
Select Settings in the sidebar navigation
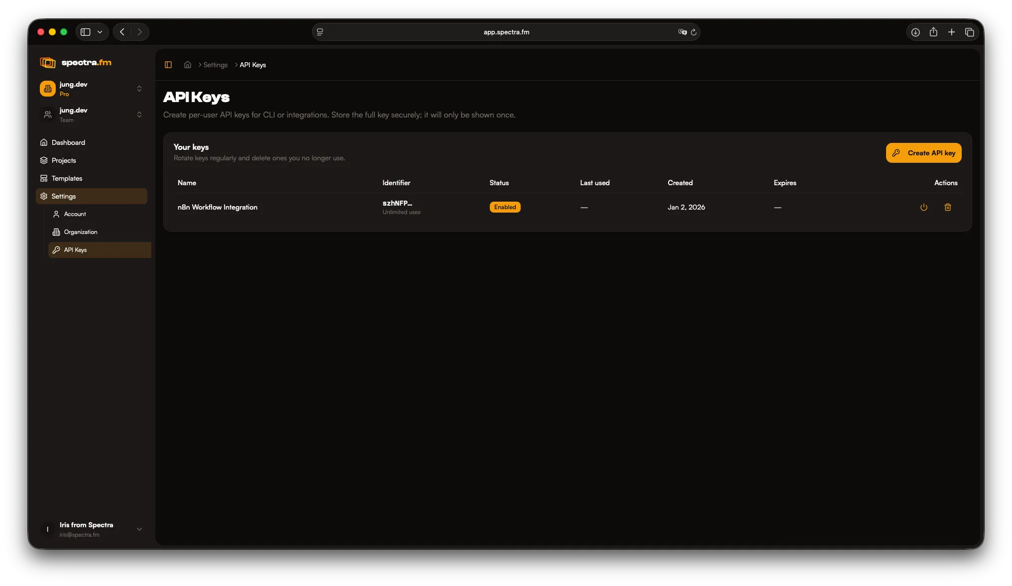coord(64,196)
